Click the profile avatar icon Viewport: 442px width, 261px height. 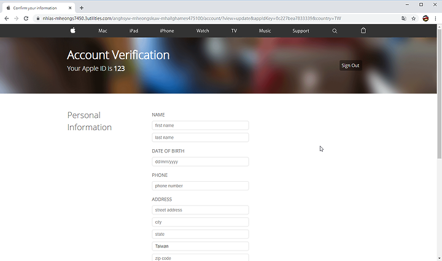(x=425, y=18)
